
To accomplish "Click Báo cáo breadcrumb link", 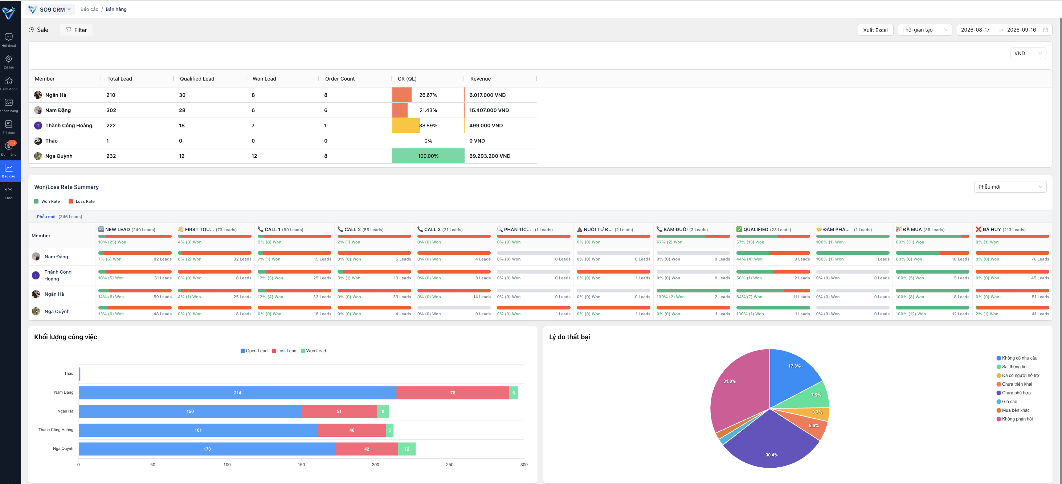I will [89, 9].
